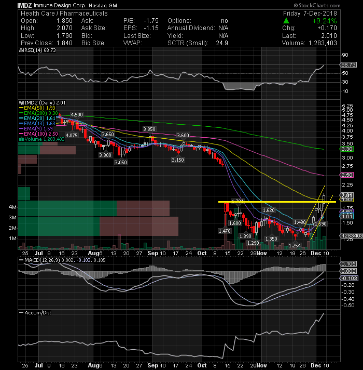Click the +9.24% percent change value
Viewport: 363px width, 370px height.
pos(325,21)
